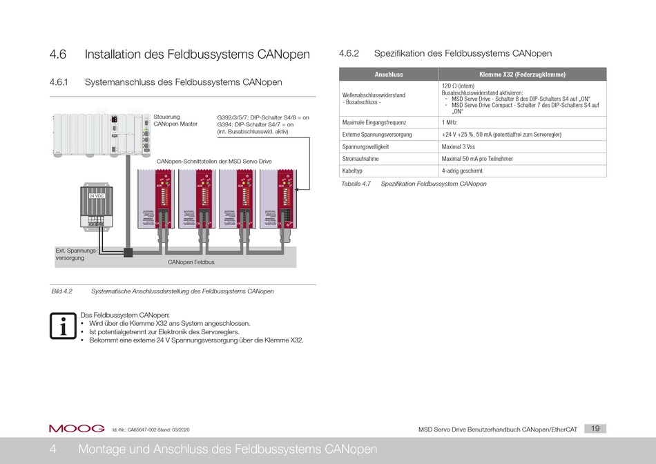This screenshot has height=464, width=656.
Task: Click the "G394: DIP-Schalter S4/7 = on" note
Action: tap(255, 125)
